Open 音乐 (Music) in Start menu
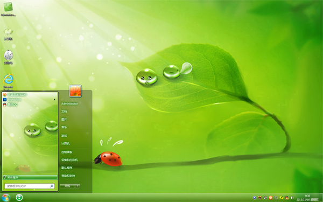Screen dimensions: 323x202 coord(64,127)
